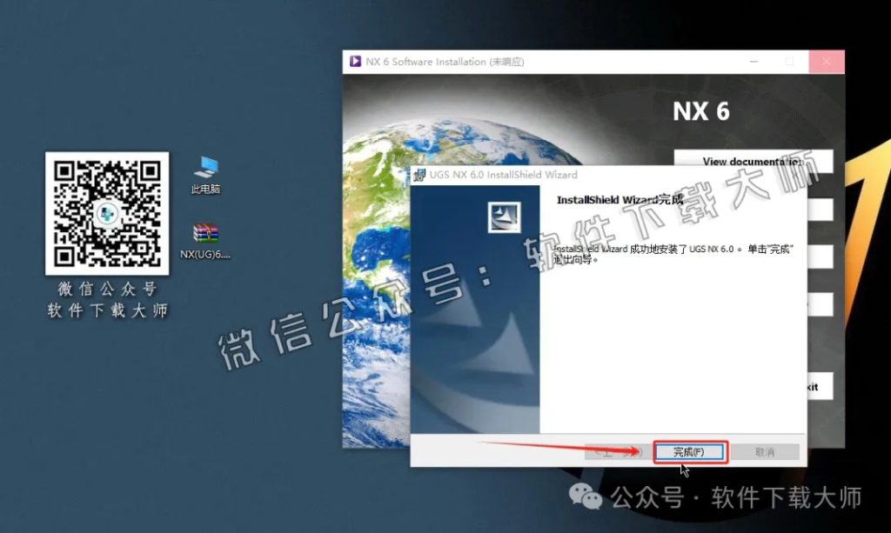Click the WeChat logo in the bottom watermark
Viewport: 891px width, 533px height.
[585, 497]
